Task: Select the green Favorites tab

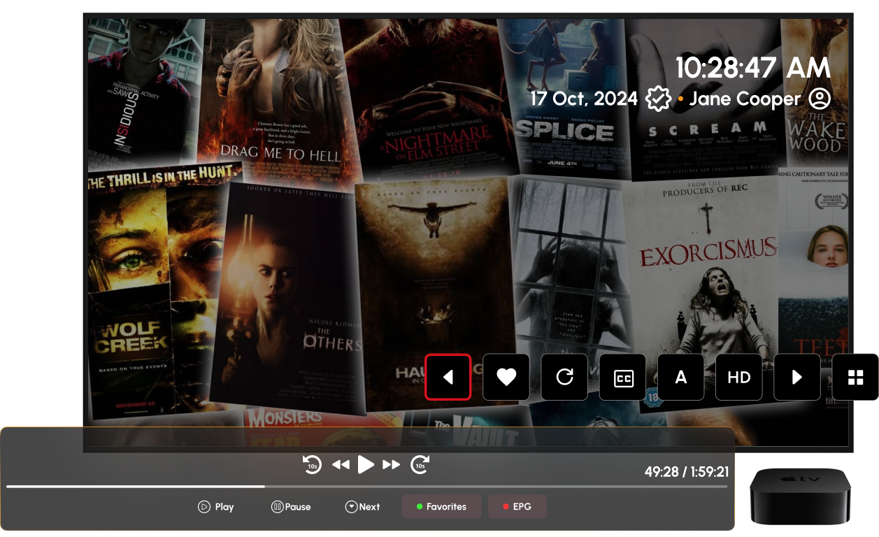Action: coord(441,507)
